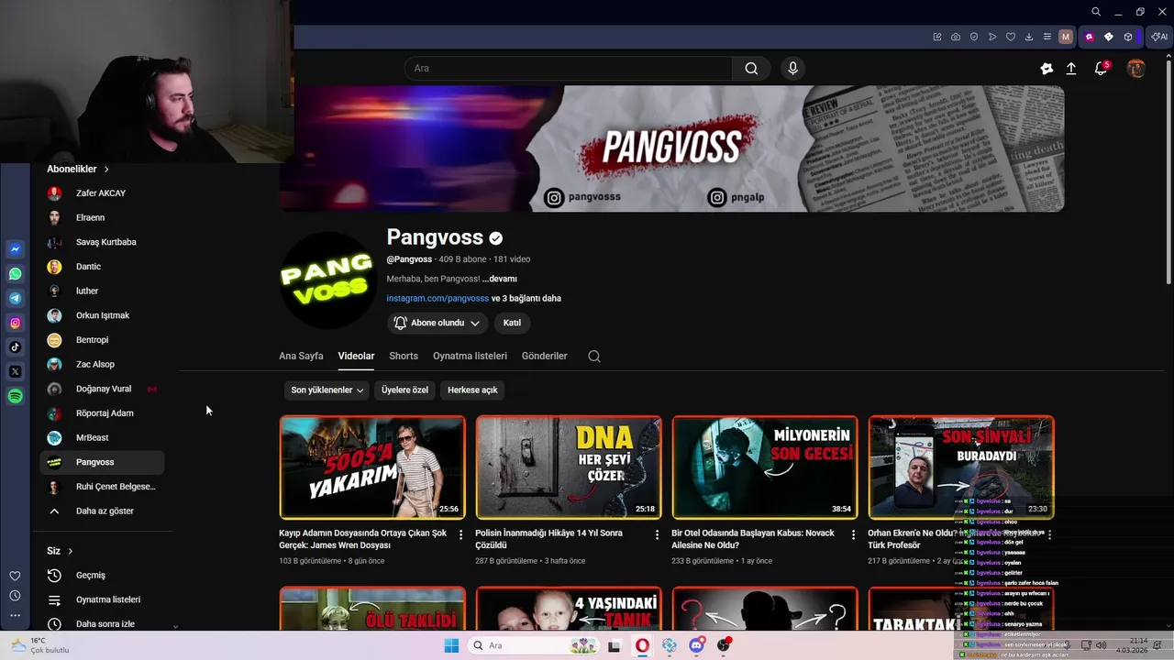Switch to the 'Ana Sayfa' channel tab
This screenshot has height=660, width=1174.
pos(301,356)
